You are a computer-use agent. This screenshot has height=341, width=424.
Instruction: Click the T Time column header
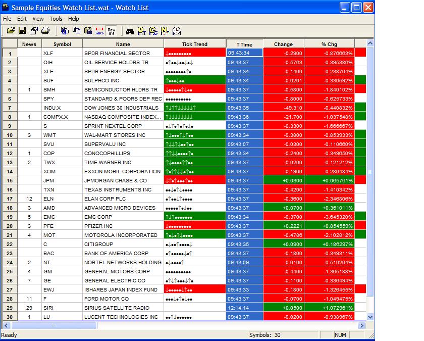[x=244, y=44]
